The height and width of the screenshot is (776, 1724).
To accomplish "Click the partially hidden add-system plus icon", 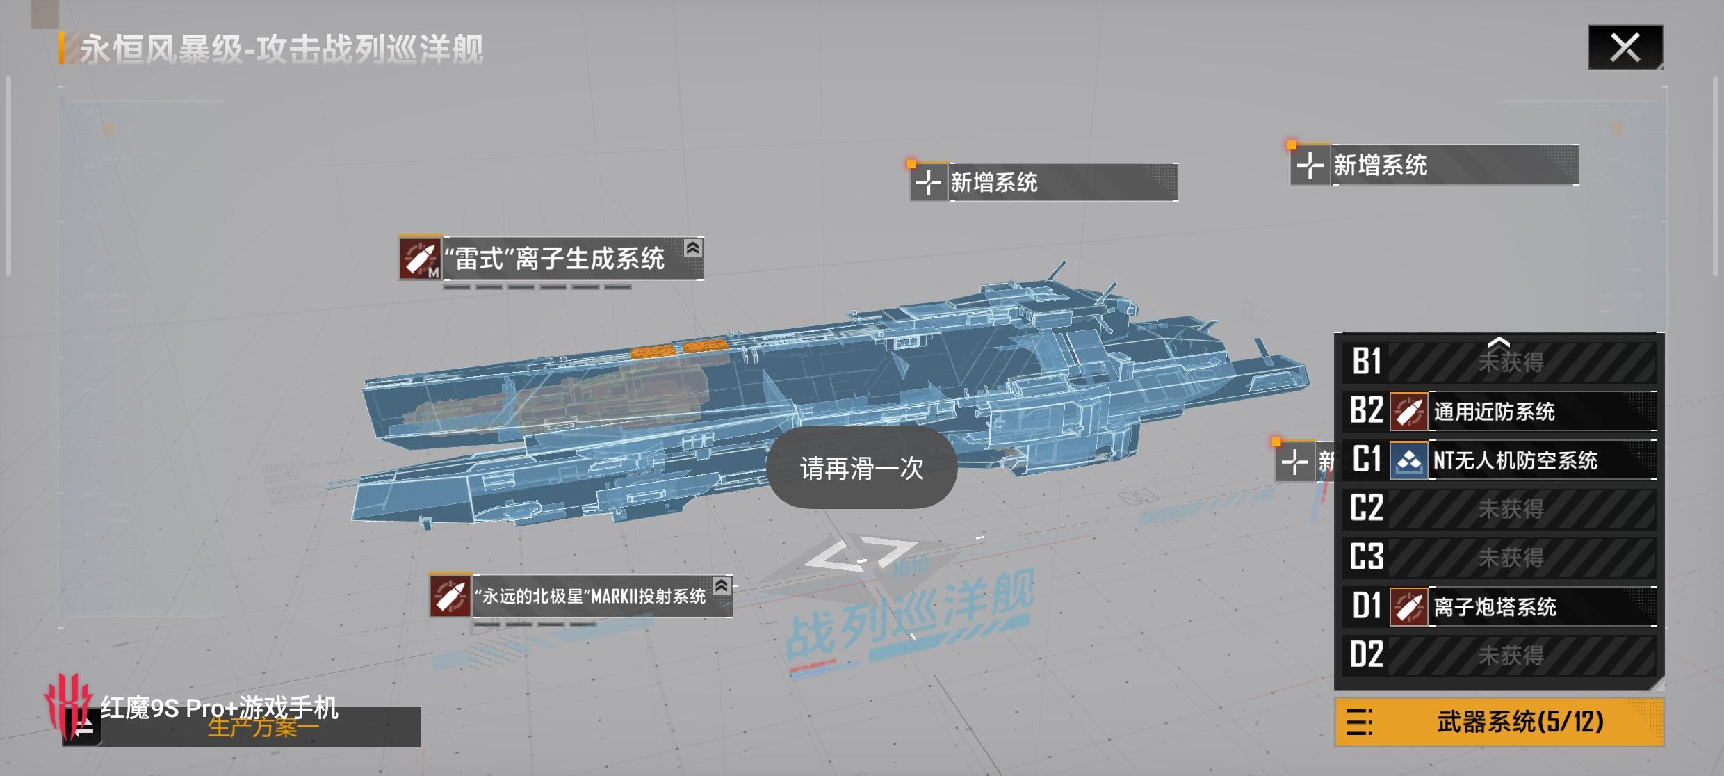I will point(1294,462).
